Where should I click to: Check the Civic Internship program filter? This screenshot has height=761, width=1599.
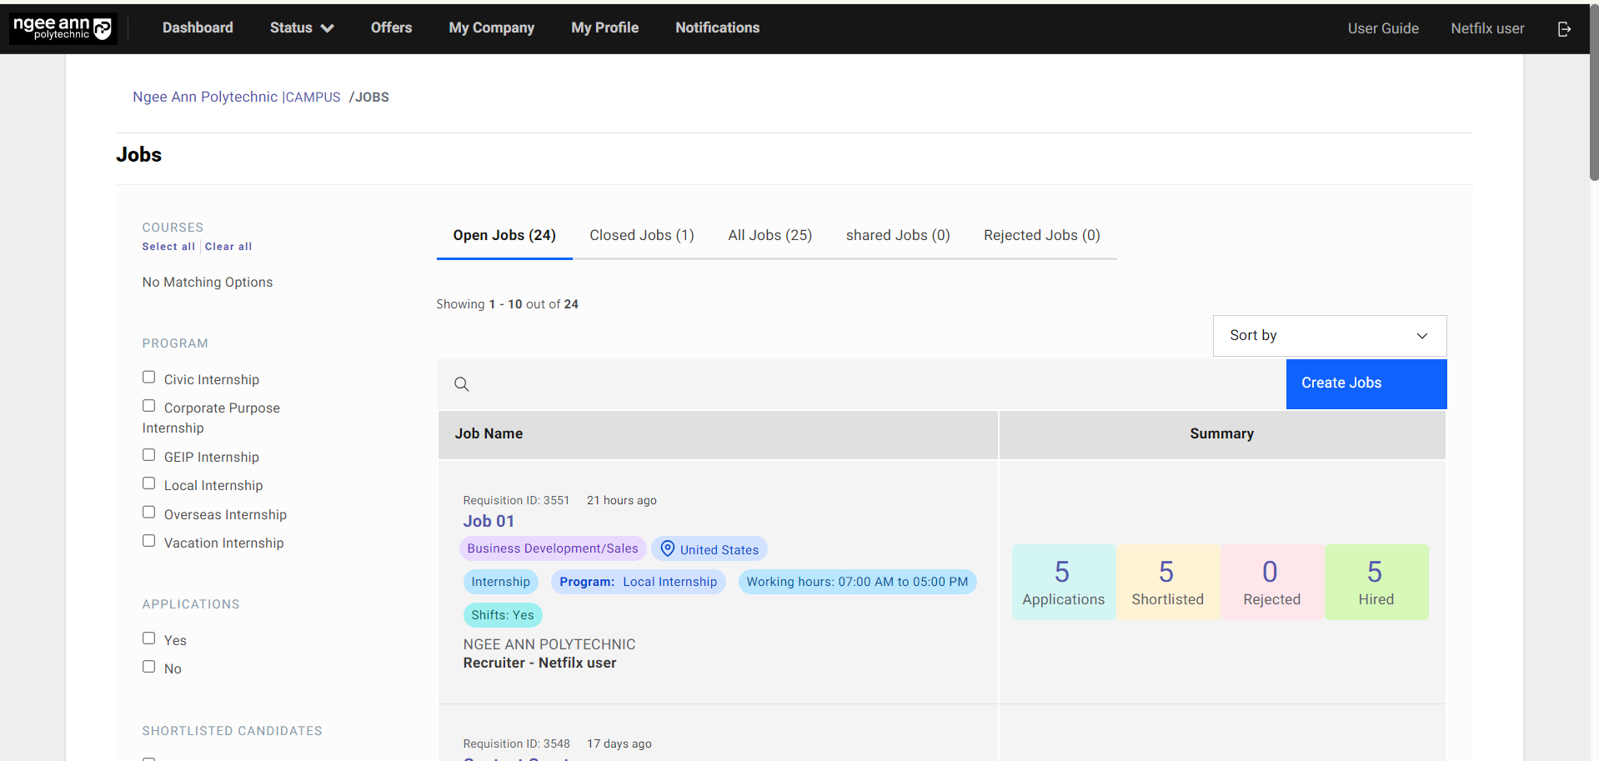tap(149, 378)
